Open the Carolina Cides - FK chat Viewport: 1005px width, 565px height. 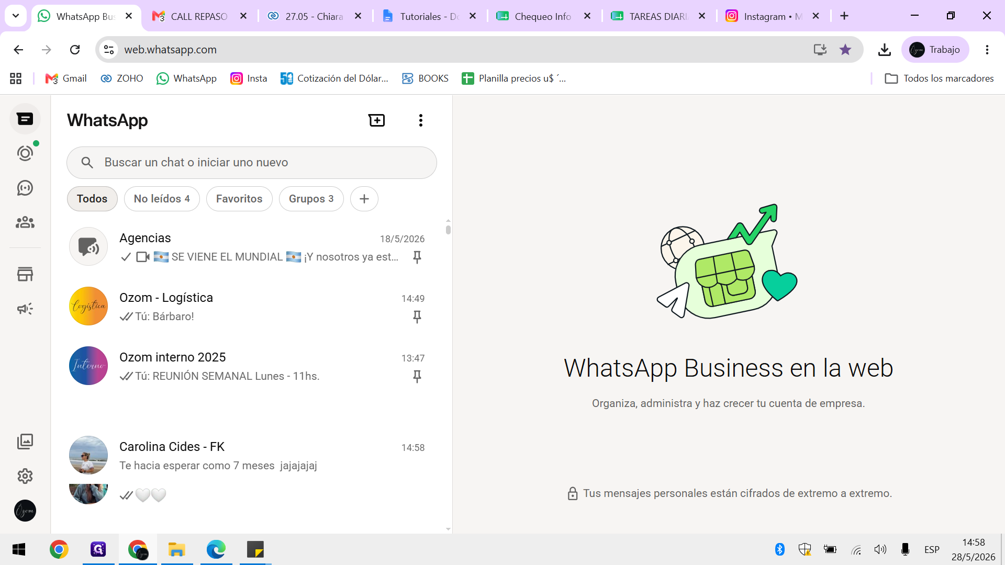coord(247,455)
